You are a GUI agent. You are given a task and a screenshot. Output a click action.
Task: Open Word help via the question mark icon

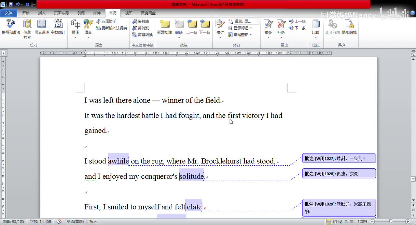tap(413, 13)
